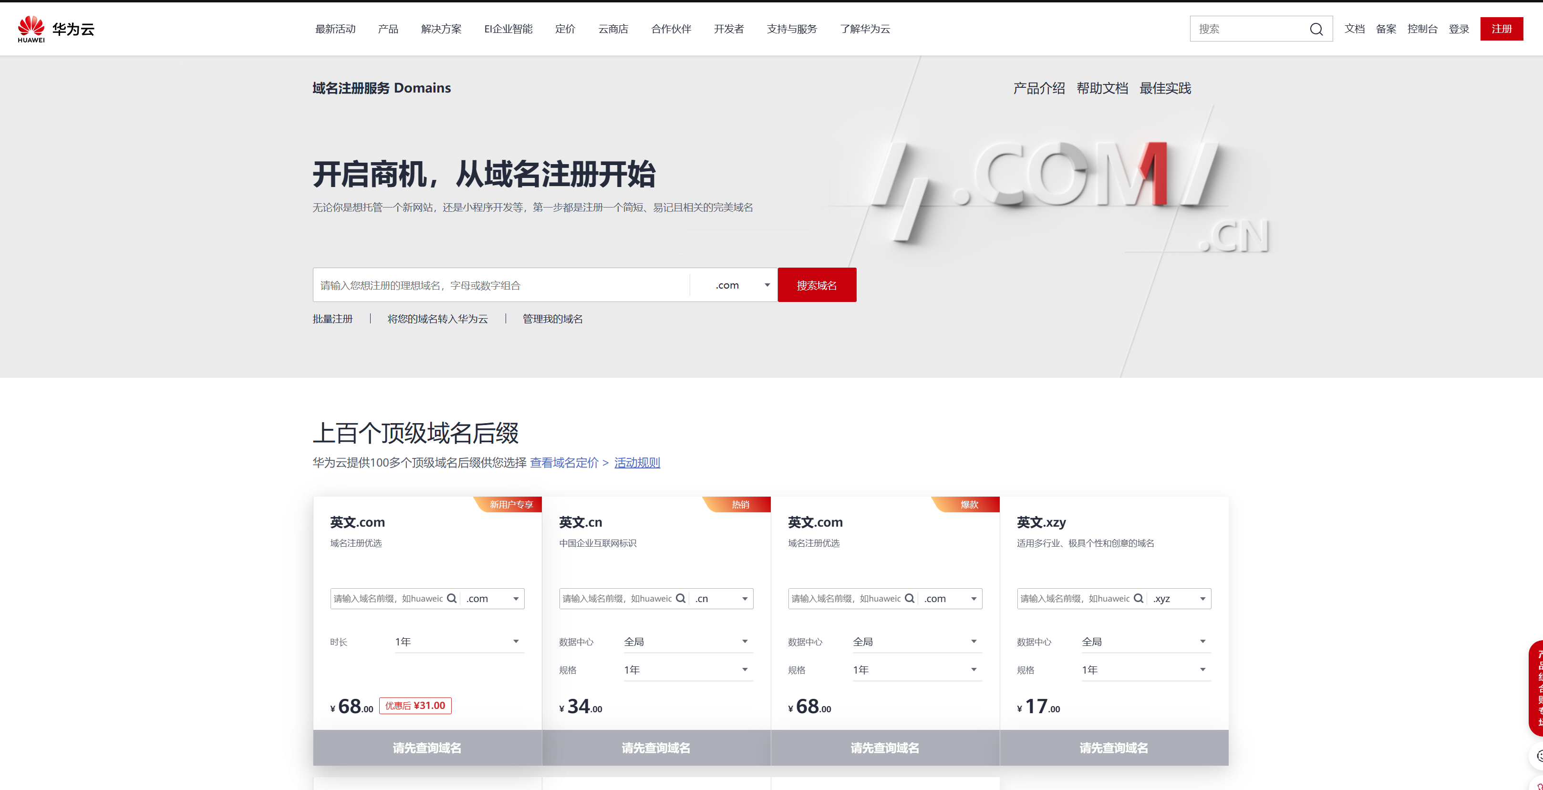Viewport: 1543px width, 790px height.
Task: Open the 解决方案 navigation menu
Action: (441, 29)
